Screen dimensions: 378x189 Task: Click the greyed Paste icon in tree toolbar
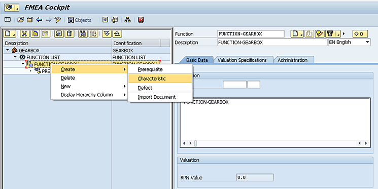[x=45, y=34]
